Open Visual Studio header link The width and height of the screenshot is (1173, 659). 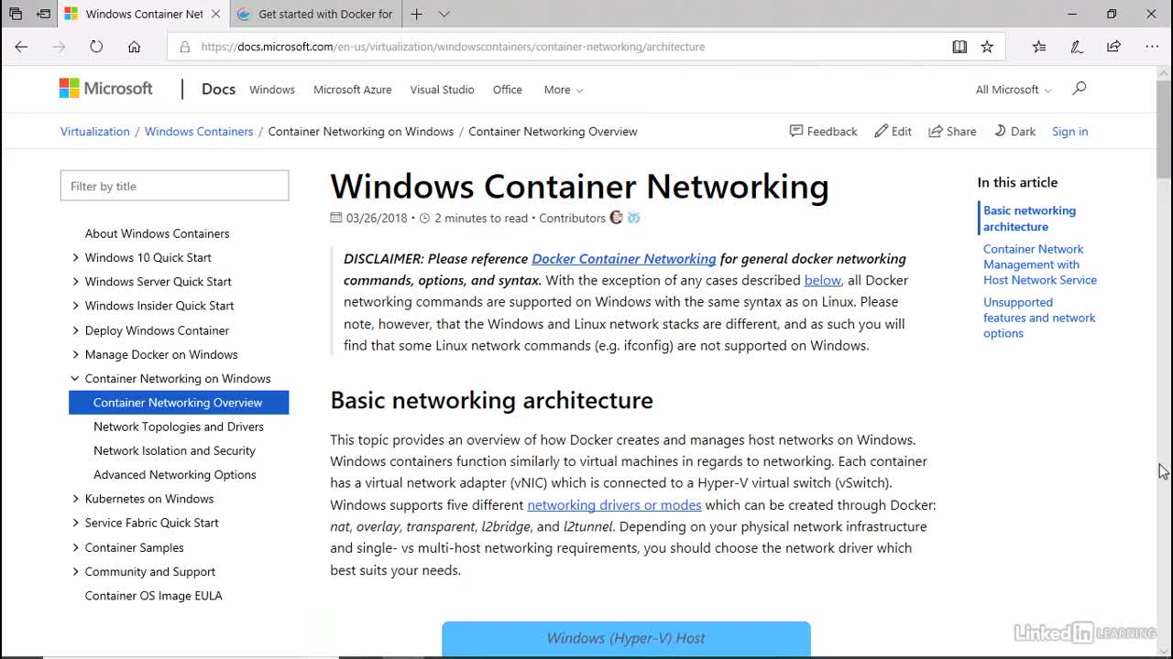tap(442, 90)
